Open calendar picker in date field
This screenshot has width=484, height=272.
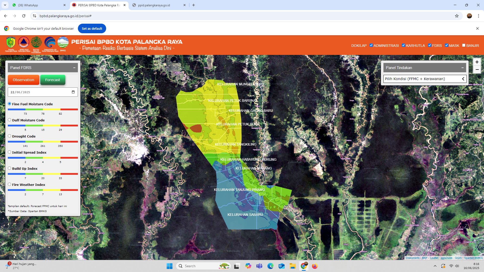pos(73,92)
